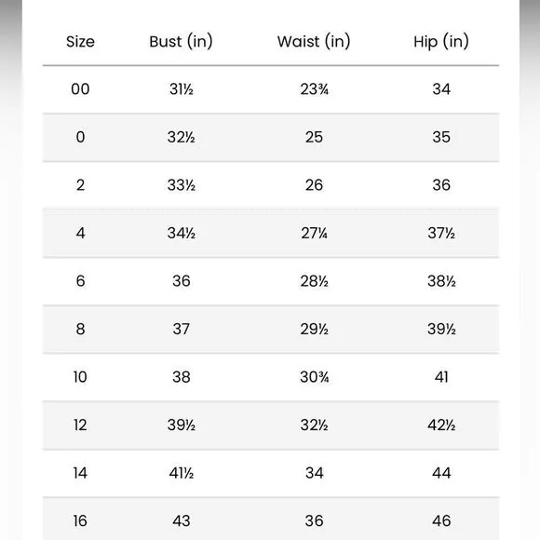Select the size 10 row label
Screen dimensions: 540x540
(80, 377)
